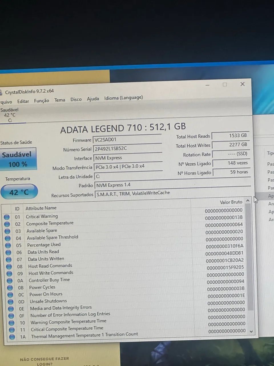
Task: Click status dot of Controller Busy Time row
Action: (x=10, y=281)
